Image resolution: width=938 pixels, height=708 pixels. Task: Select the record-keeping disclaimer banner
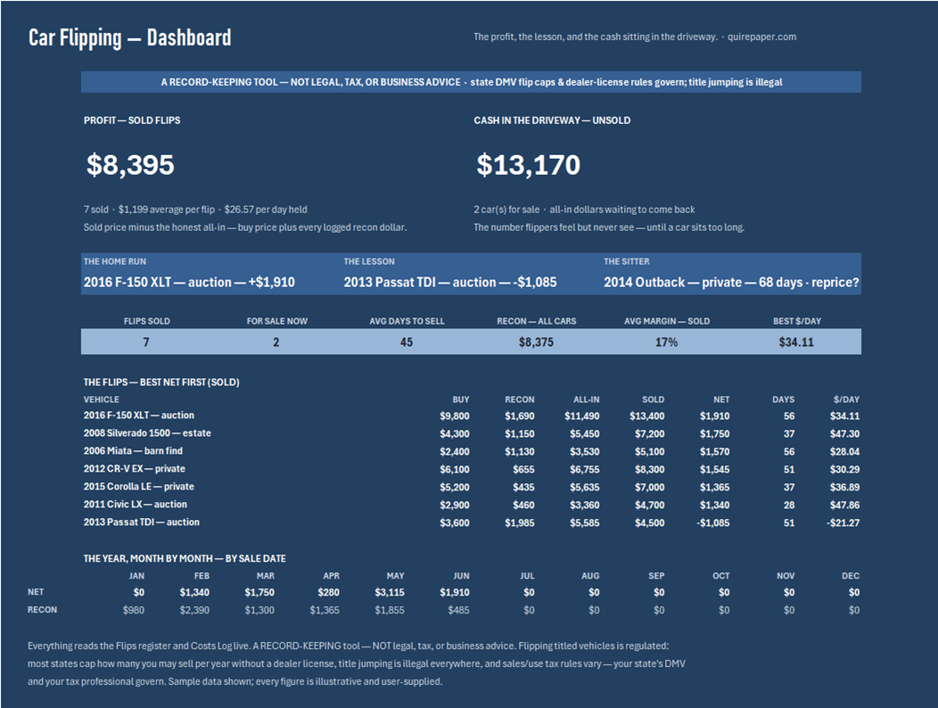[x=472, y=82]
